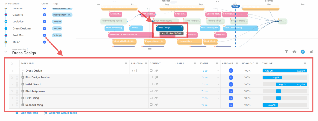Tick the select-all checkbox in table header
This screenshot has width=318, height=121.
tap(12, 64)
